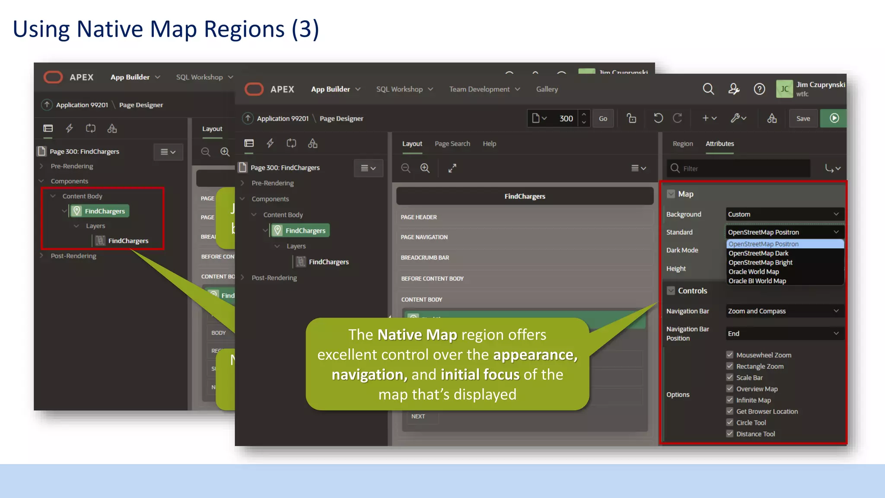
Task: Select the Rendering tab icon in front window
Action: 249,143
